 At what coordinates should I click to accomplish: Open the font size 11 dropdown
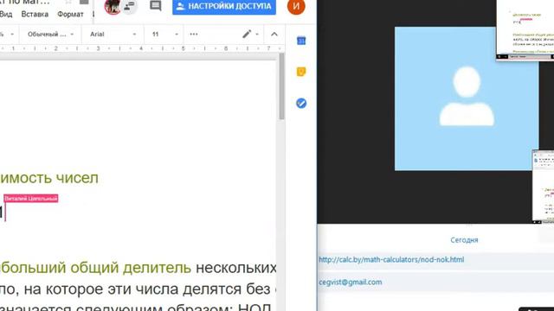click(165, 35)
